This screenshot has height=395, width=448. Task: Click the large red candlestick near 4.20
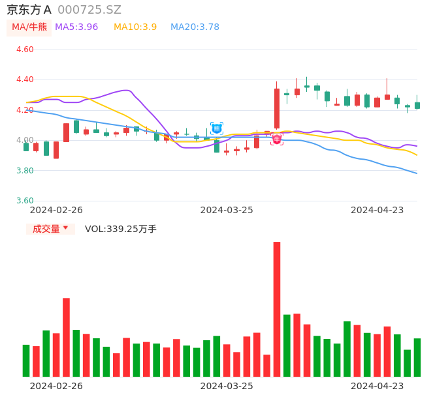pos(277,108)
